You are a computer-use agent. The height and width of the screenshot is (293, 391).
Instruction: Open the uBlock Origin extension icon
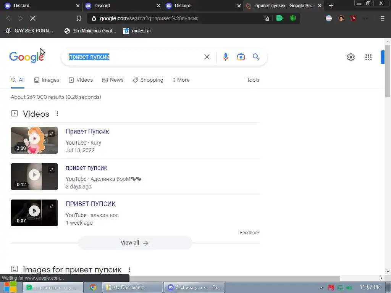(x=353, y=18)
